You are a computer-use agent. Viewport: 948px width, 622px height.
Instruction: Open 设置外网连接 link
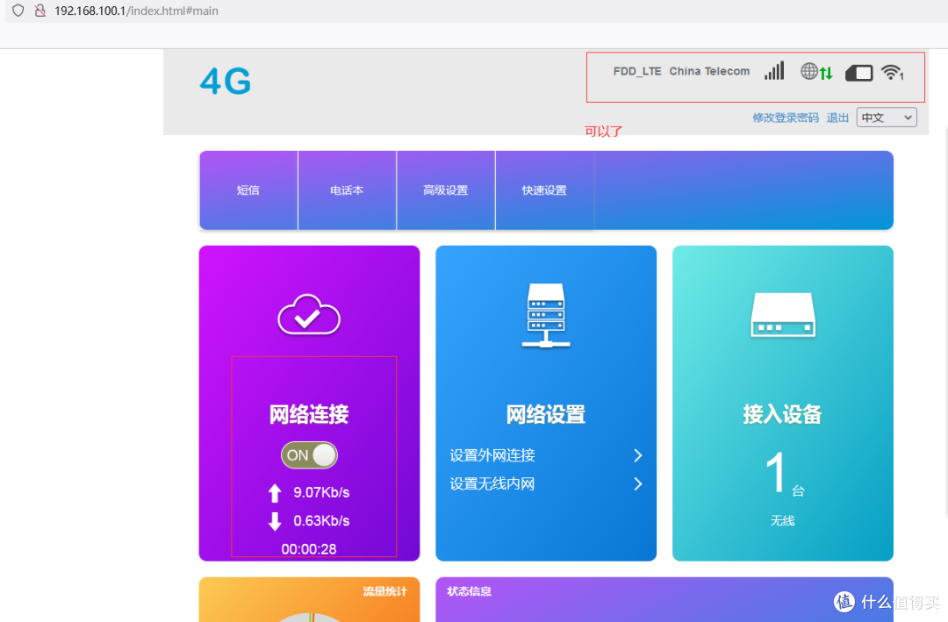[492, 455]
